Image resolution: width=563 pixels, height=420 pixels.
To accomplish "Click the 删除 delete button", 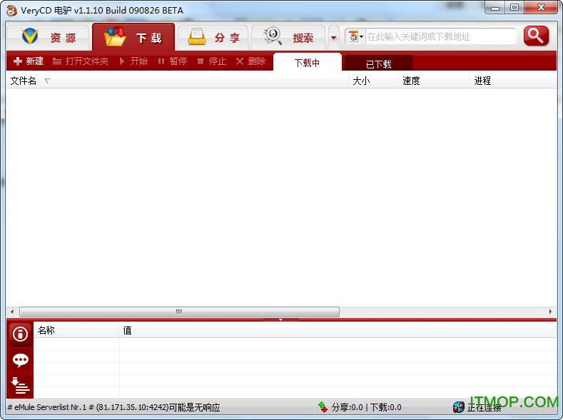I will (x=250, y=61).
